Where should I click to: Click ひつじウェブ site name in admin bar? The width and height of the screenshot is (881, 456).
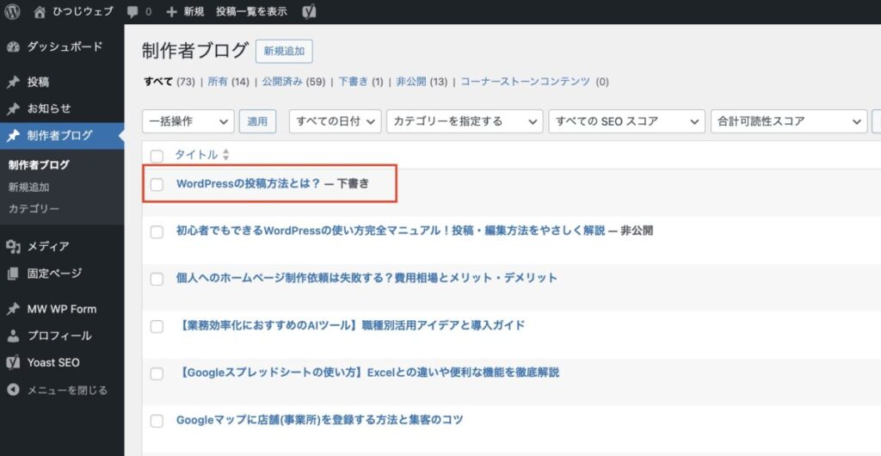pos(83,12)
